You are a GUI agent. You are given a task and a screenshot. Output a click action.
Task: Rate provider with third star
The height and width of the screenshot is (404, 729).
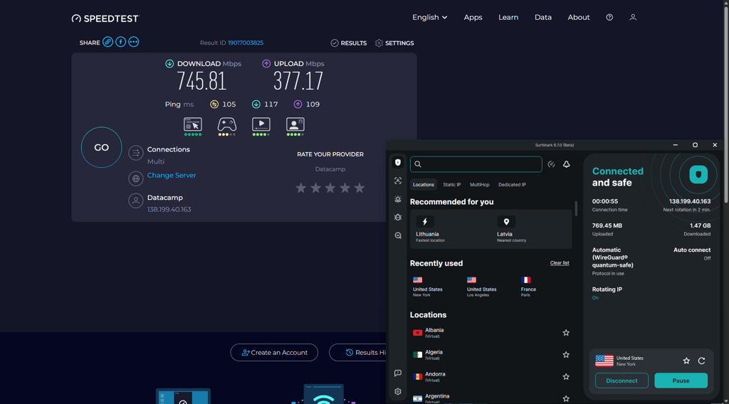tap(330, 188)
